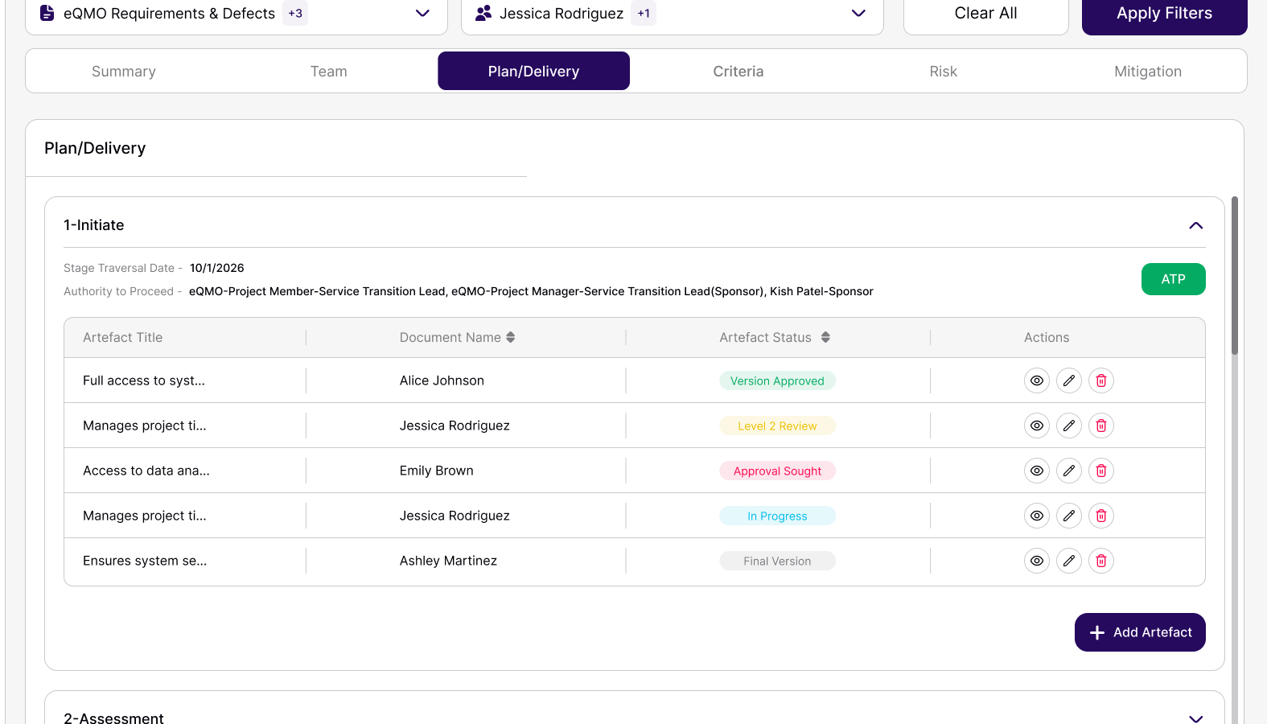Switch to the Summary tab

click(124, 72)
